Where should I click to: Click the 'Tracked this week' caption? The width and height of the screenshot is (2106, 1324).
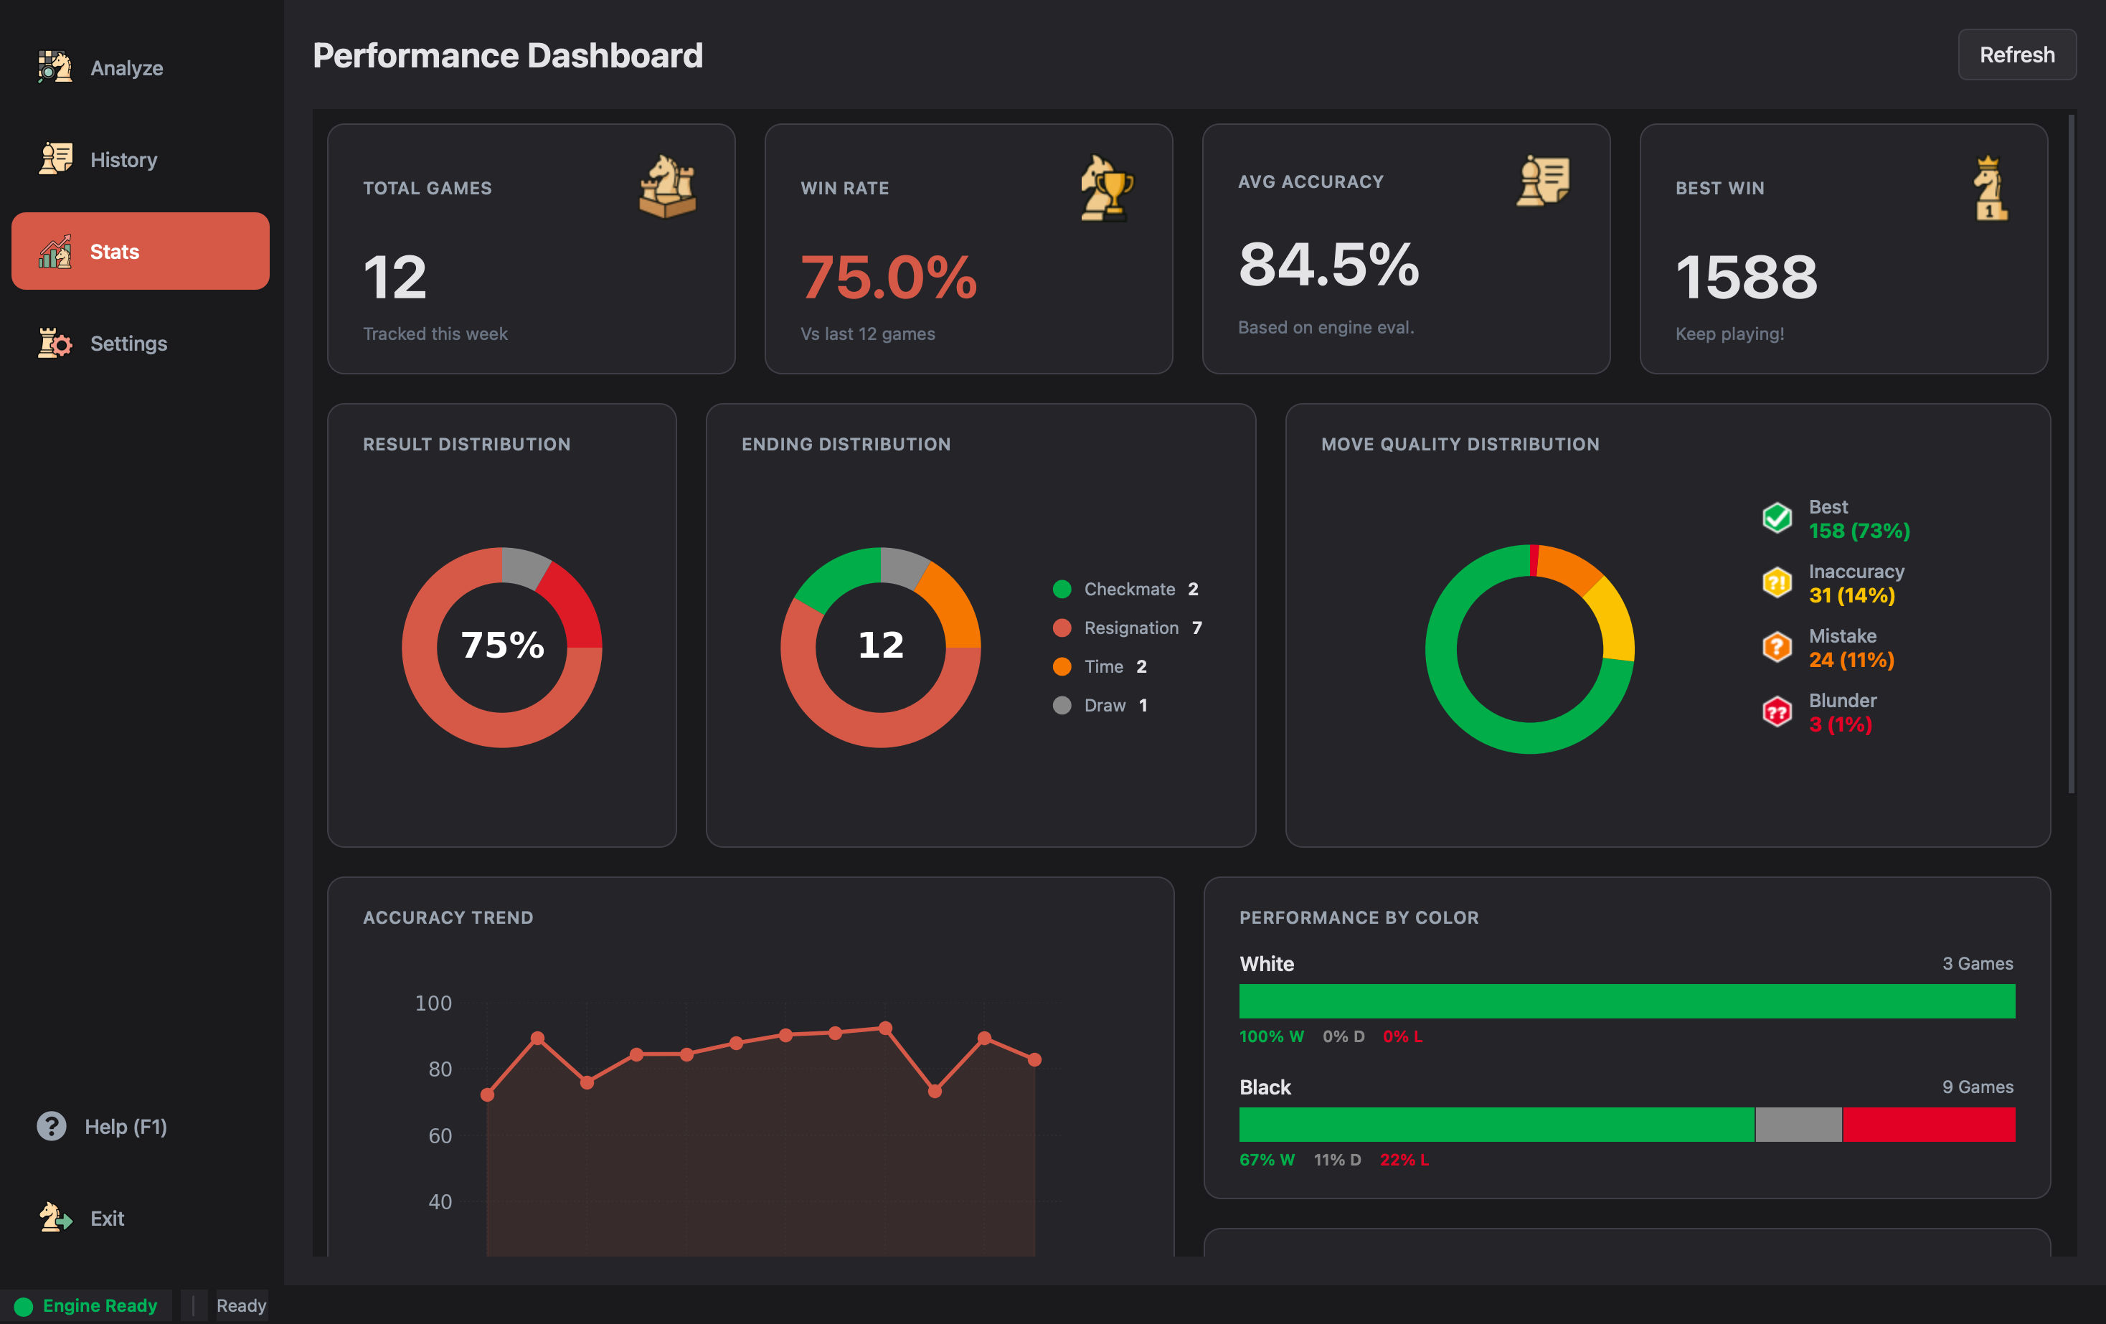click(x=435, y=334)
